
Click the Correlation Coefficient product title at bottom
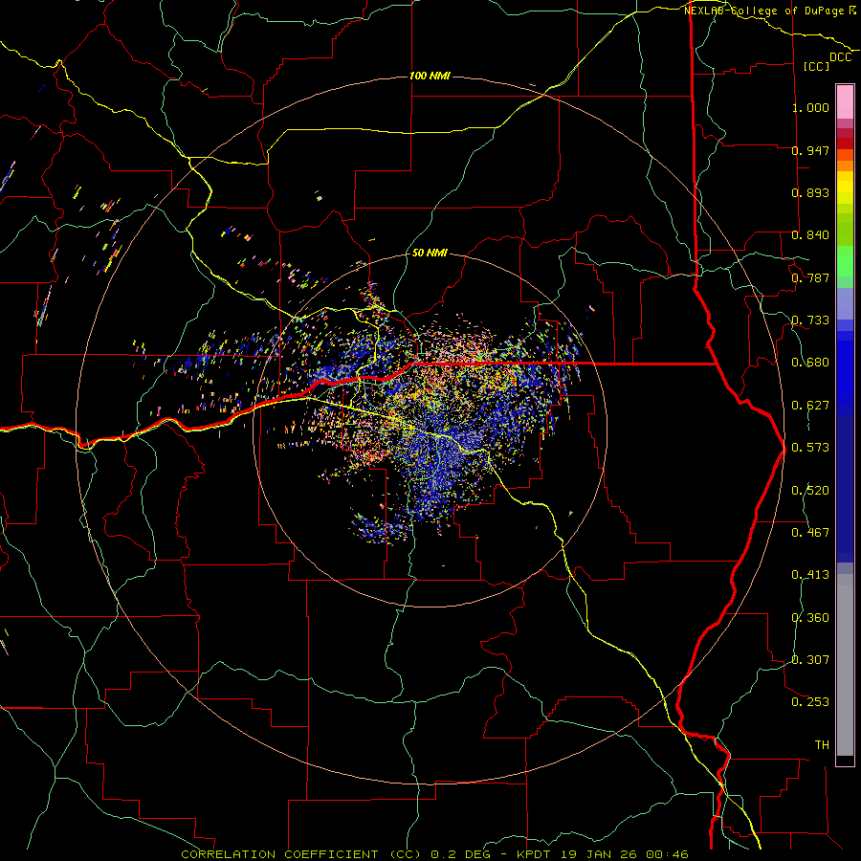click(x=301, y=854)
